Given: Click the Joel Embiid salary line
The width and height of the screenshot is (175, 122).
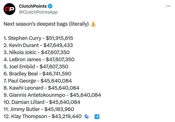Looking at the screenshot, I should pos(36,67).
